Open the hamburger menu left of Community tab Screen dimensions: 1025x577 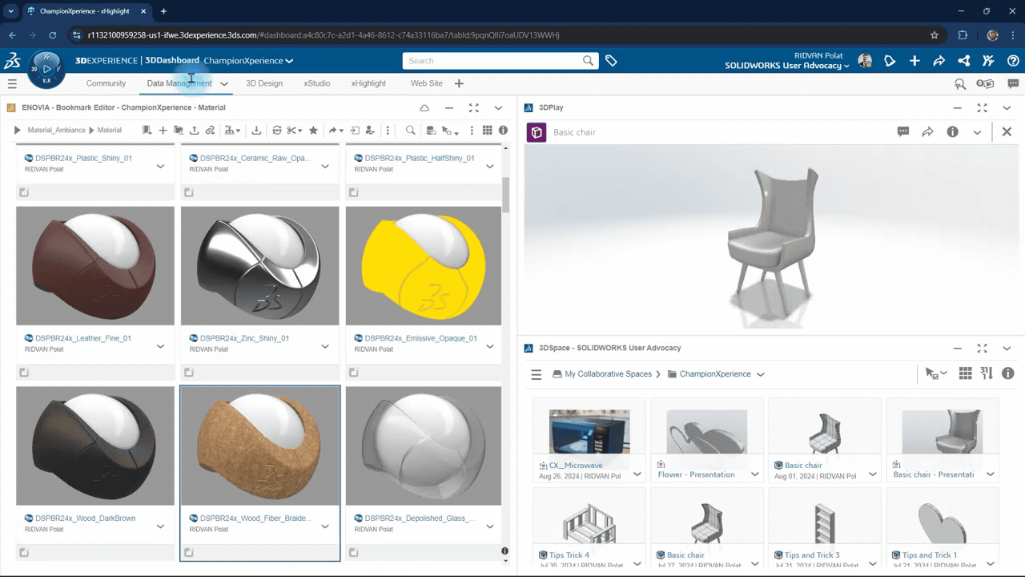(x=12, y=83)
